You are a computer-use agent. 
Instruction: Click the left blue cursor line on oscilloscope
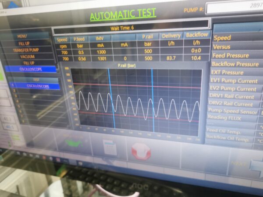pyautogui.click(x=110, y=101)
